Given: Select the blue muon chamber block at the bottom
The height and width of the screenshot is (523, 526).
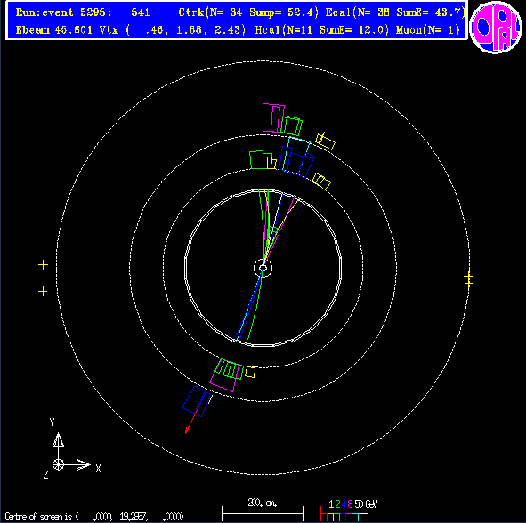Looking at the screenshot, I should pos(196,402).
